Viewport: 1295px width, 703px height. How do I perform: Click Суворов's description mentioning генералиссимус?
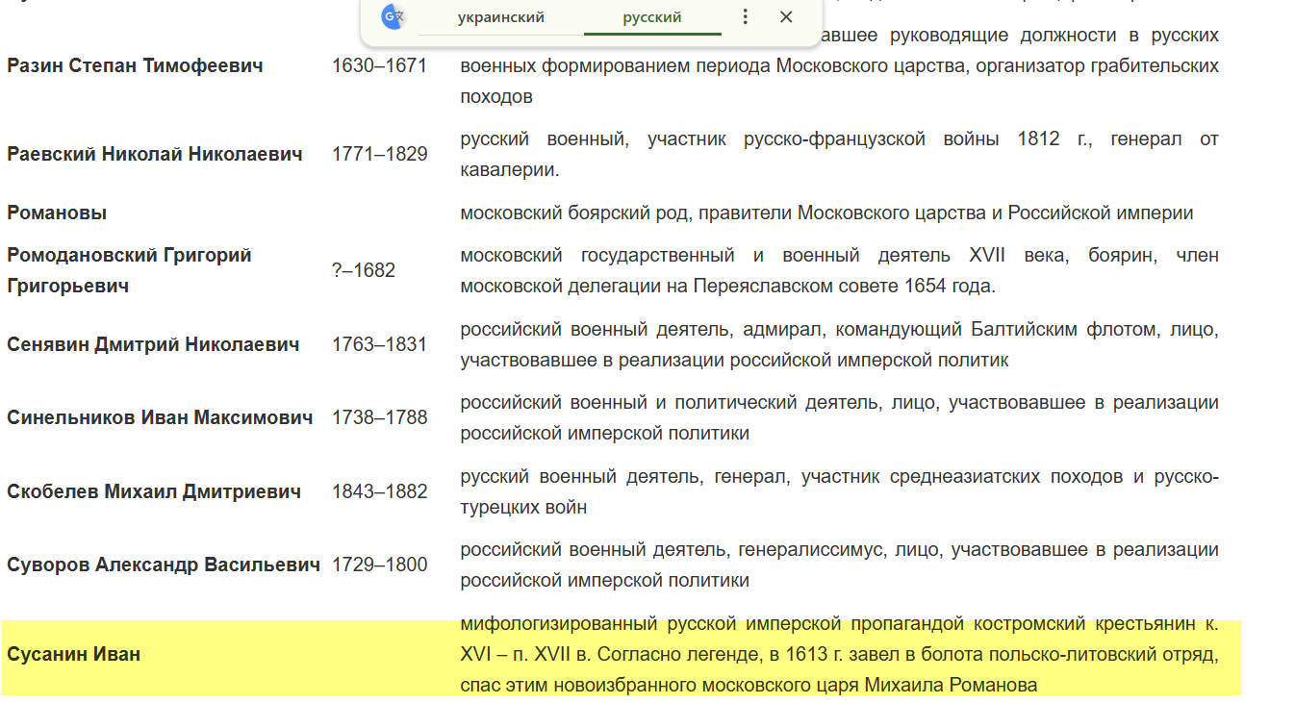point(839,565)
